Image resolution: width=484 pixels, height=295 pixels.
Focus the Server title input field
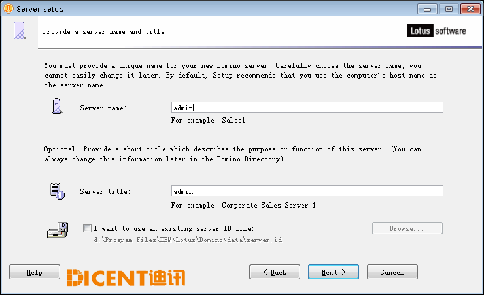coord(307,191)
